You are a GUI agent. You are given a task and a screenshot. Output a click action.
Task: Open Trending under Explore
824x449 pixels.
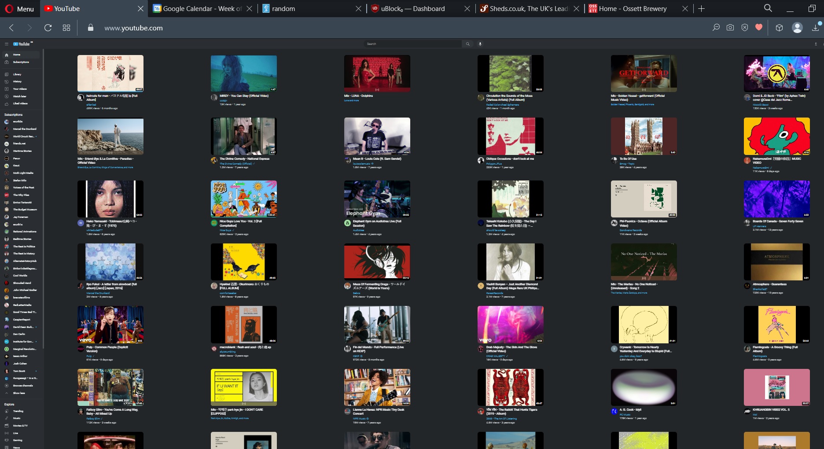[22, 411]
